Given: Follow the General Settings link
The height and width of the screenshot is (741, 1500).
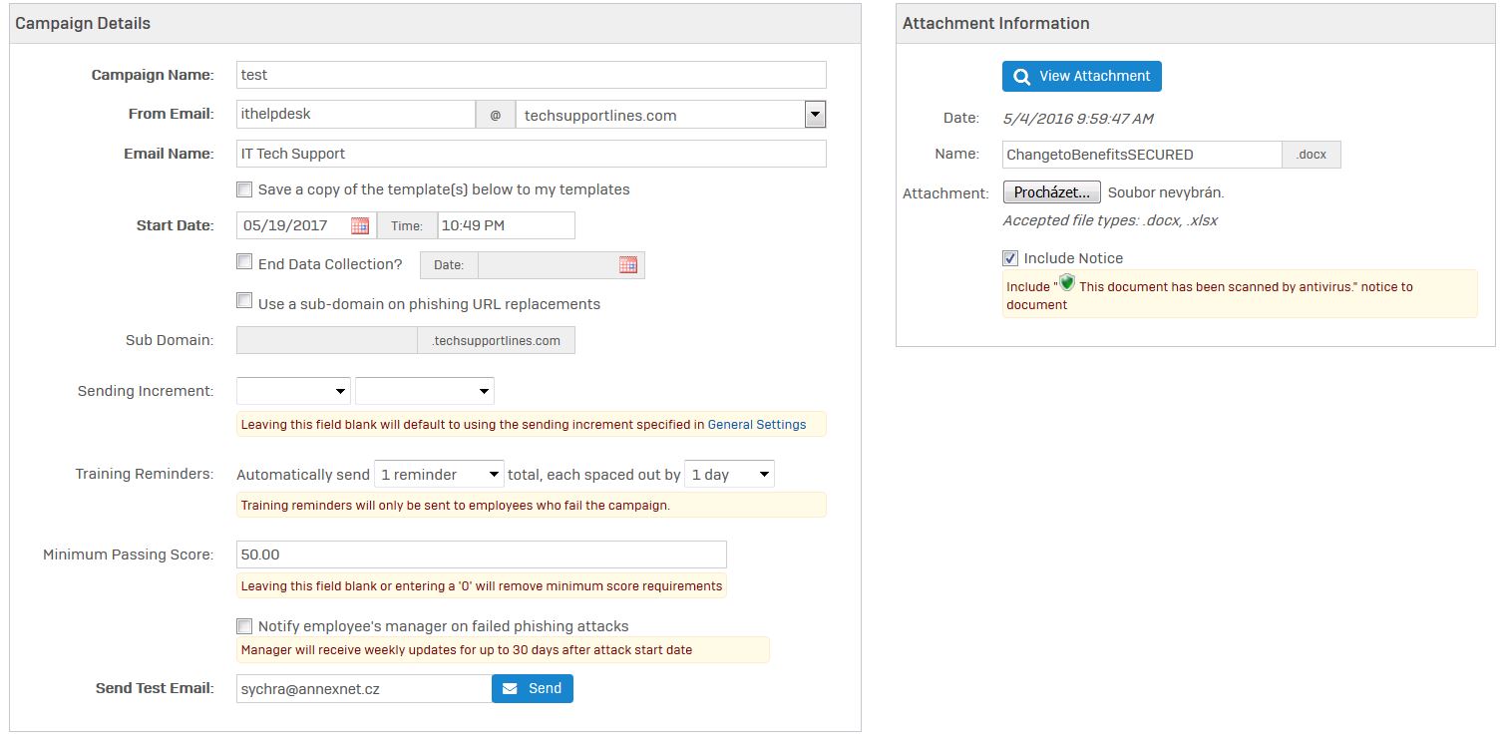Looking at the screenshot, I should [756, 425].
